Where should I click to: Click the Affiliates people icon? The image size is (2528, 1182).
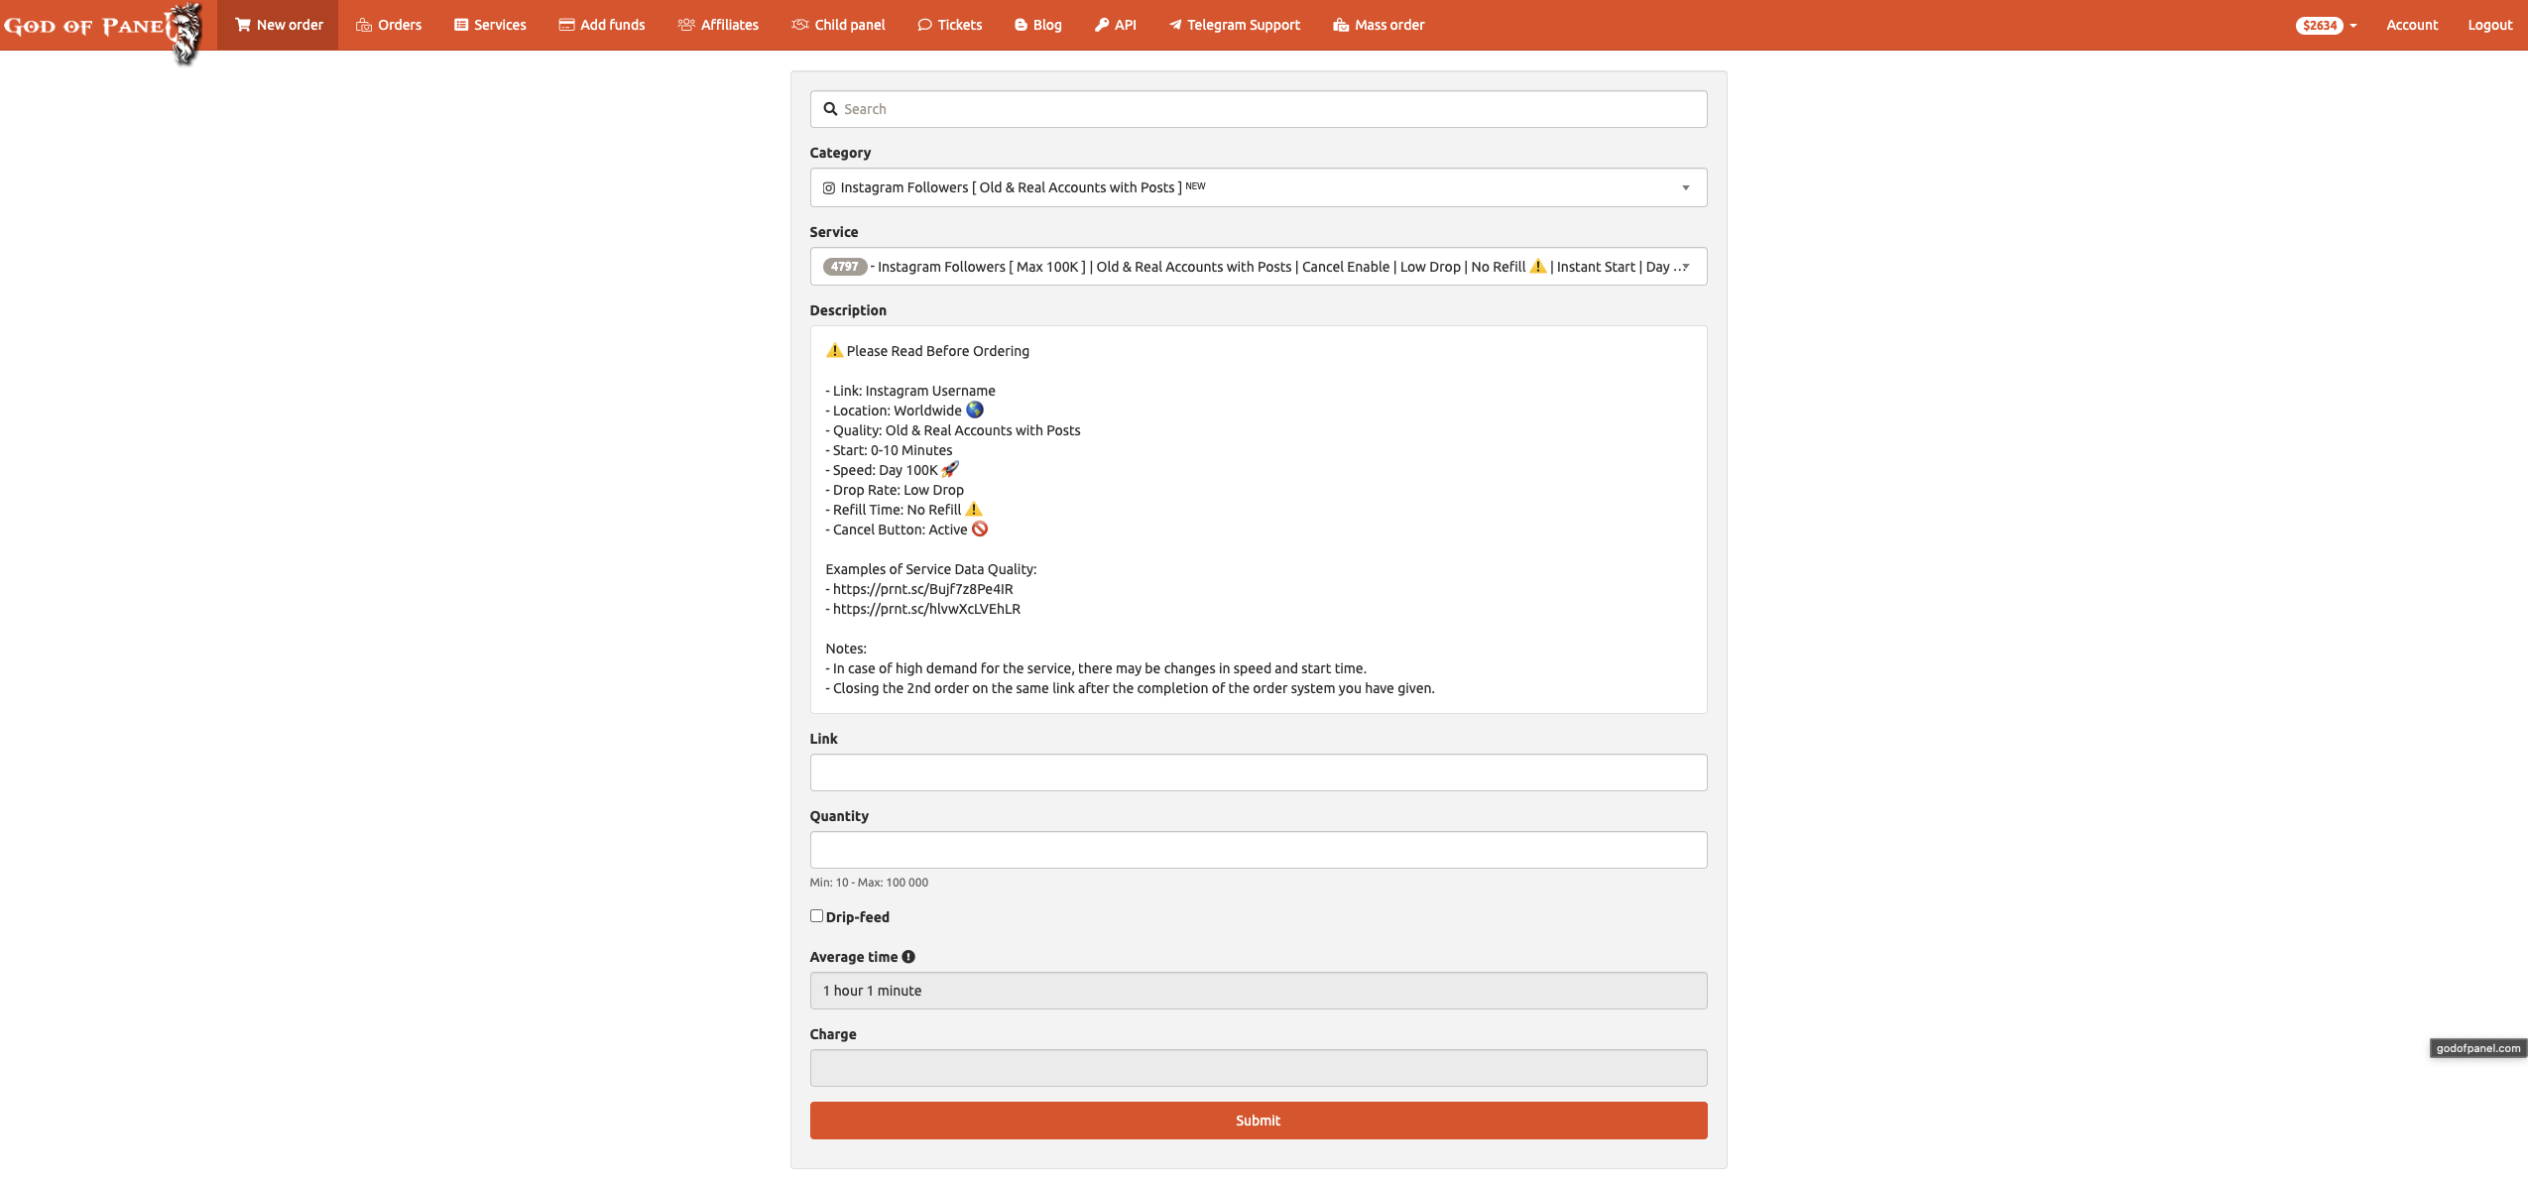[x=686, y=25]
